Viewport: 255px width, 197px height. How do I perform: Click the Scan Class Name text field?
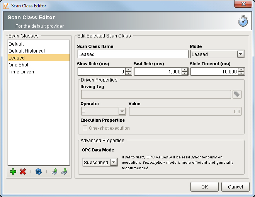127,54
